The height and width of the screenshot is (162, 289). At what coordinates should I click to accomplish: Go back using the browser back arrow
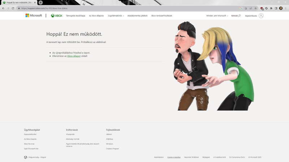(x=3, y=8)
